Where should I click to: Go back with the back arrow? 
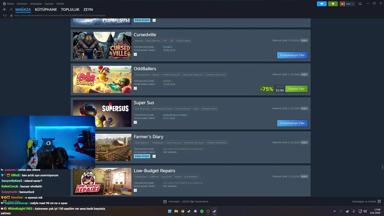4,10
